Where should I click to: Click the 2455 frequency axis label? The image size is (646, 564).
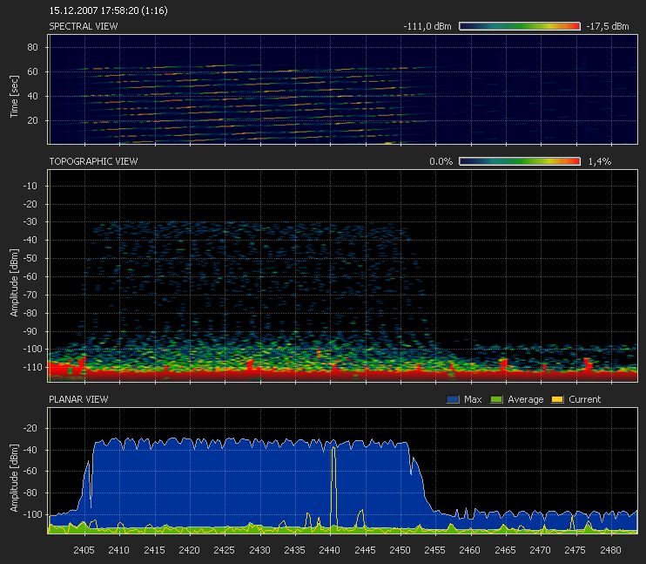point(435,550)
